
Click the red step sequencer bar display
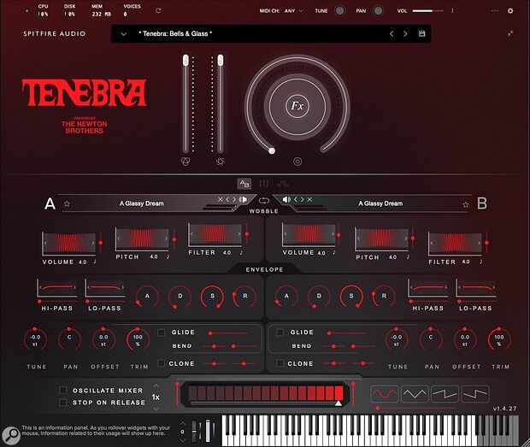point(266,394)
